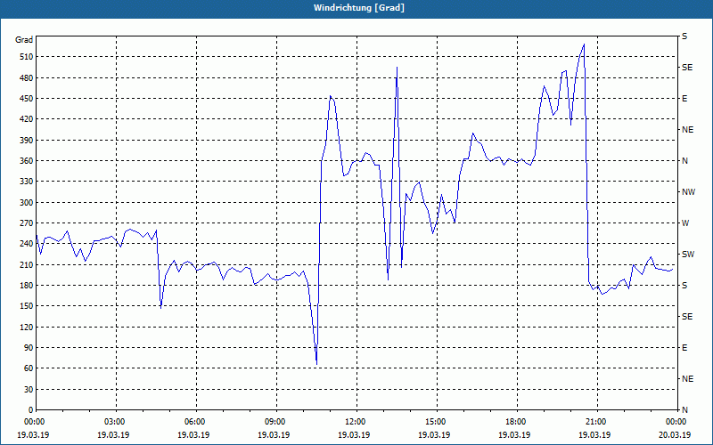Click the N compass label level with 360
Image resolution: width=713 pixels, height=445 pixels.
[x=684, y=161]
